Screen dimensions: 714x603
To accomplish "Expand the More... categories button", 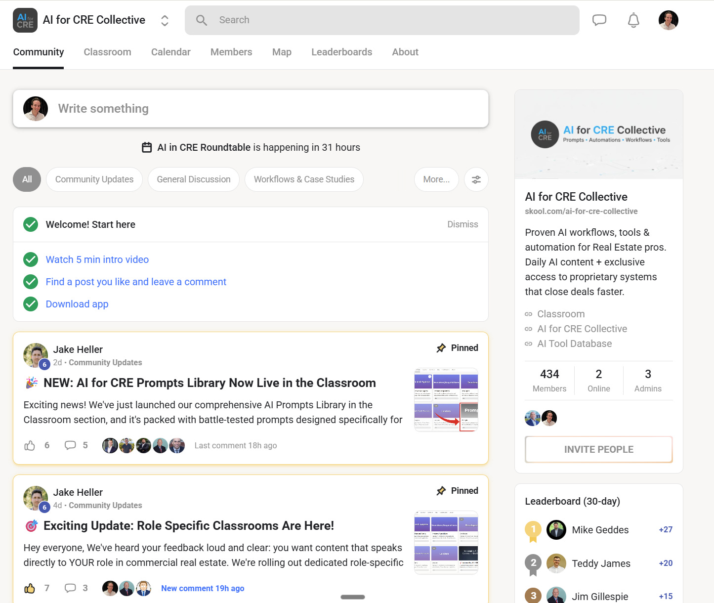I will click(x=436, y=179).
